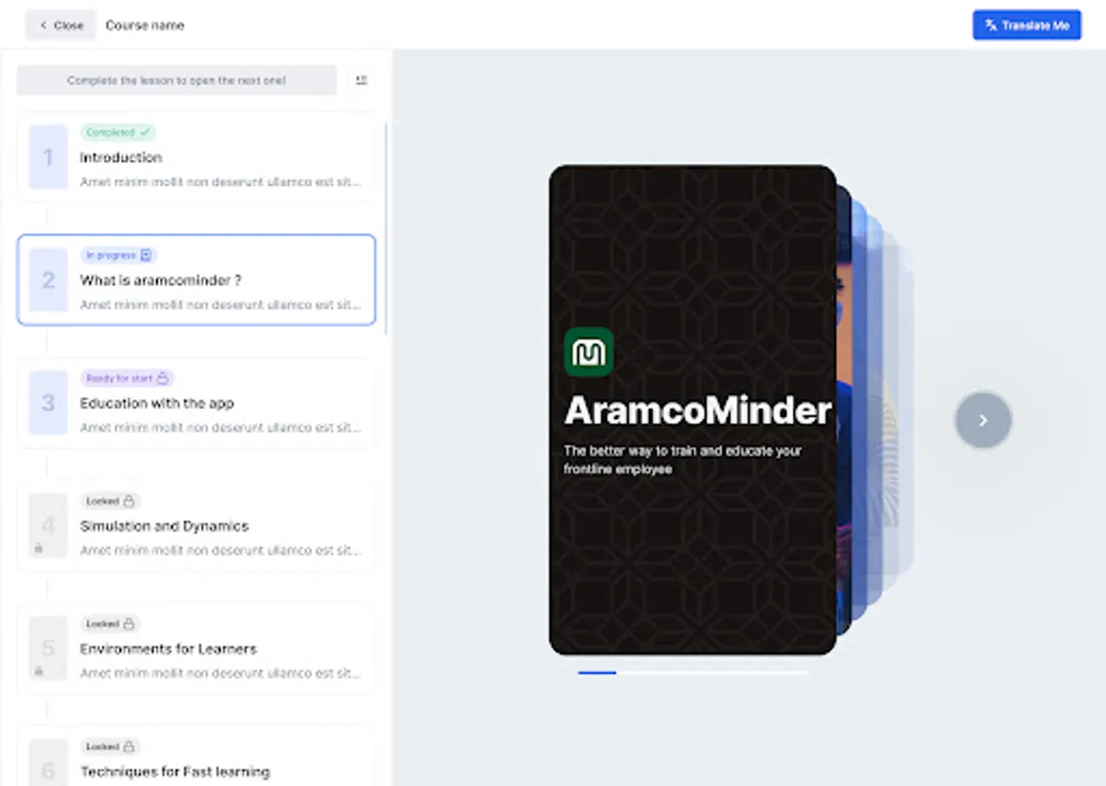Click the lock icon under number 5

tap(38, 672)
